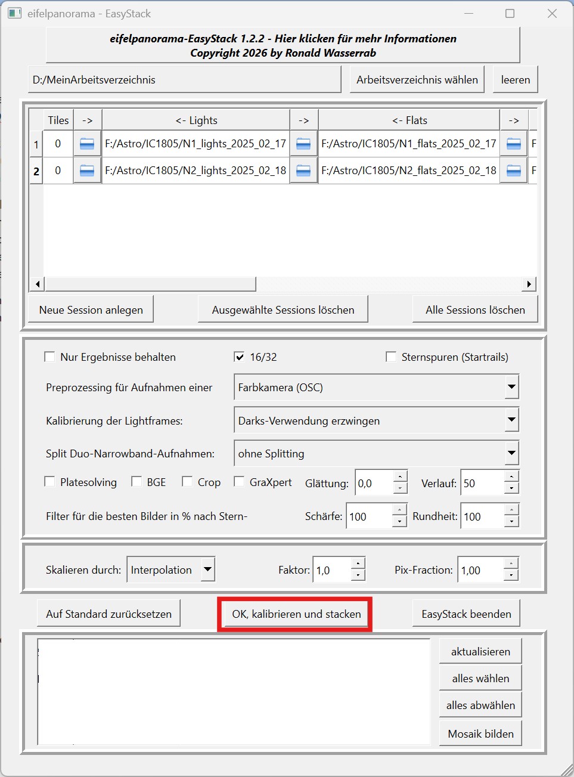Viewport: 574px width, 777px height.
Task: Click OK, kalibrieren und stacken button
Action: pyautogui.click(x=296, y=614)
